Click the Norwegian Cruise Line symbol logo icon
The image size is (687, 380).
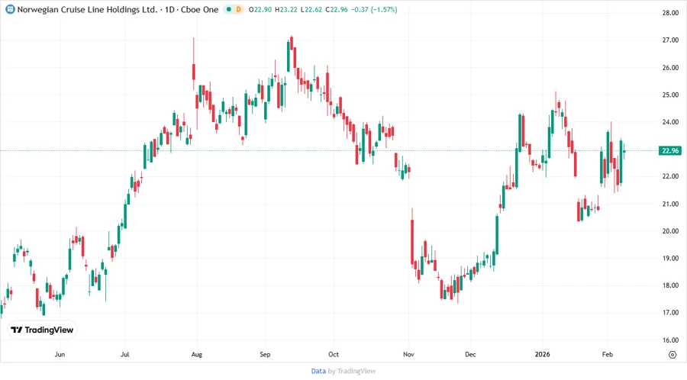click(10, 9)
